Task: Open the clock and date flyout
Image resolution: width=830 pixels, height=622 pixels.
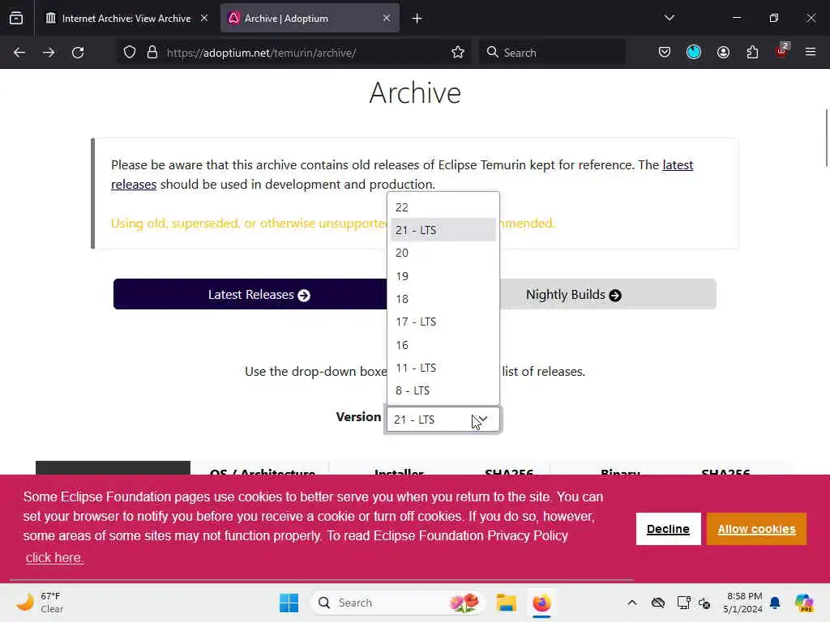Action: (743, 603)
